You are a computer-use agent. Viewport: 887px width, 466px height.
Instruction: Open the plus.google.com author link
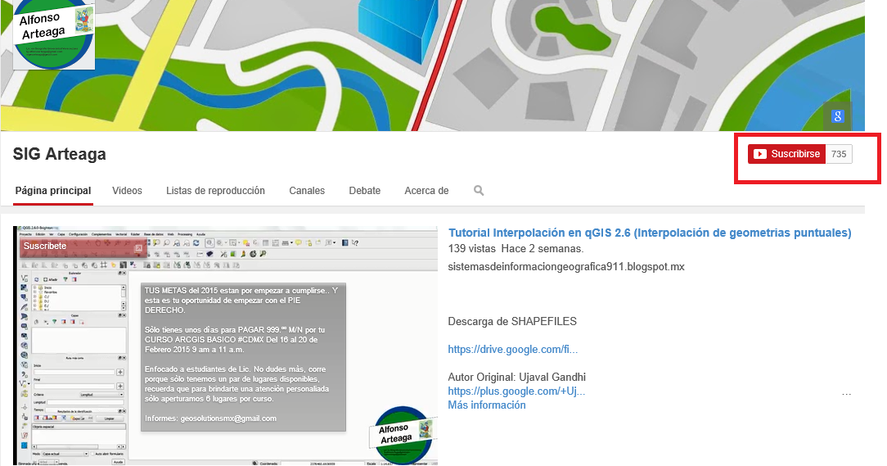[x=516, y=391]
